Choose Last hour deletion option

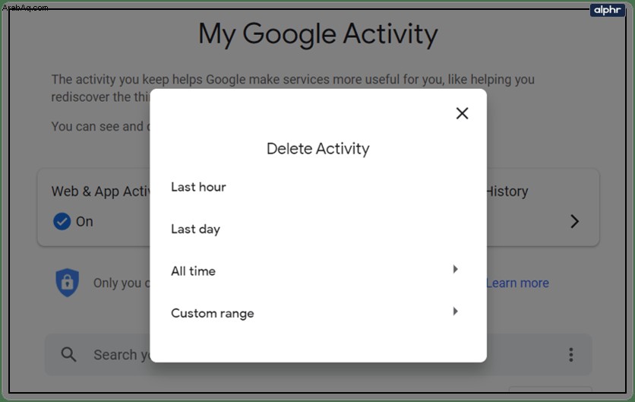click(x=198, y=187)
